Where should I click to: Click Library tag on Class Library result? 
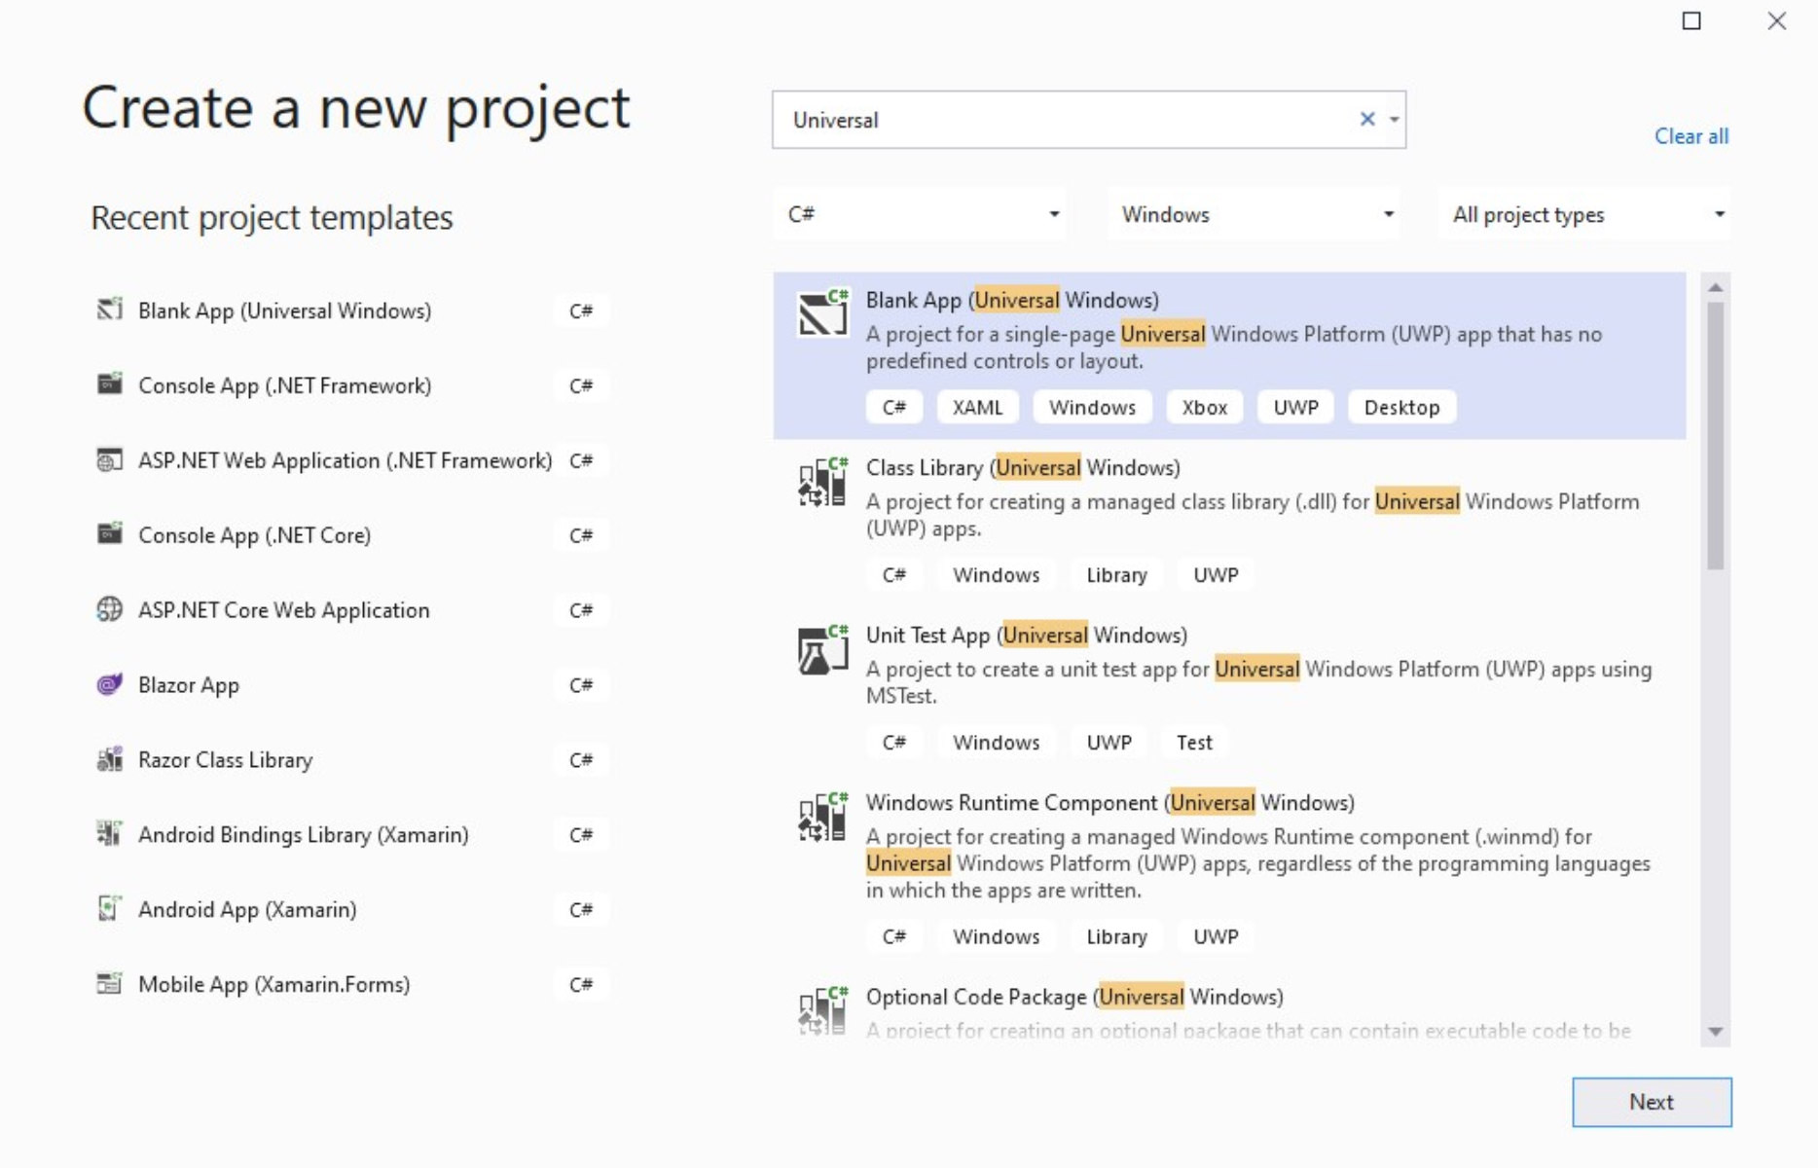[x=1116, y=575]
